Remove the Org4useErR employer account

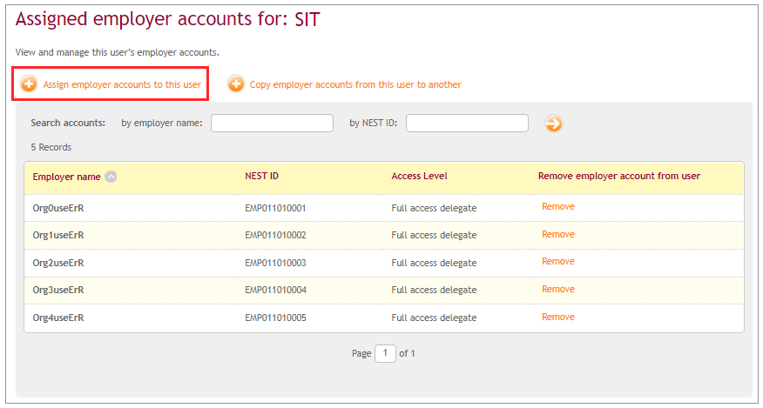pos(558,317)
